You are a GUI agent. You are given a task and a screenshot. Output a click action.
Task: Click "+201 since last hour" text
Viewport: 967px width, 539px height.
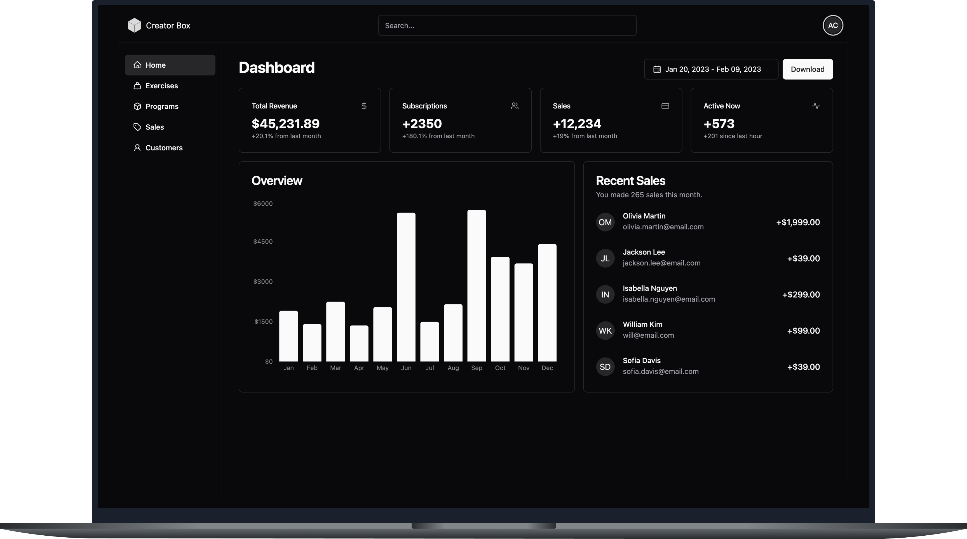(x=733, y=136)
